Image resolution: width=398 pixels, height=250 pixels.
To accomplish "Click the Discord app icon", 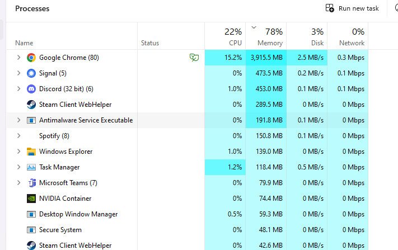I will [31, 89].
